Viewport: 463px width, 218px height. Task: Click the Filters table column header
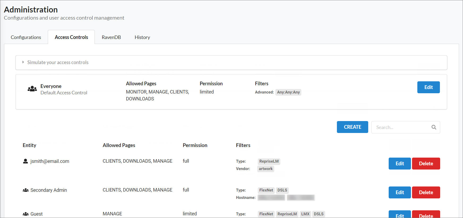(243, 145)
